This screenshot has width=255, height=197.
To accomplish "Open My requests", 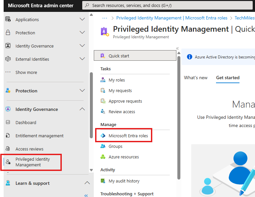I will pos(120,90).
